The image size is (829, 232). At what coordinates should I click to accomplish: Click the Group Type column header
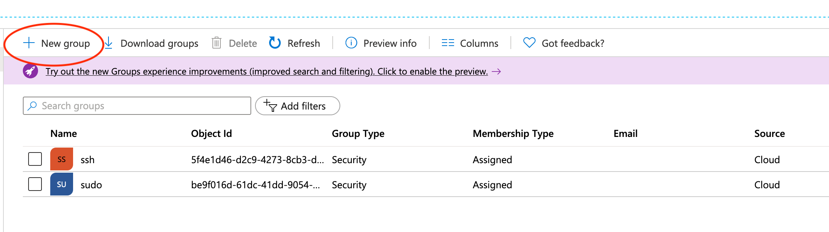[x=358, y=133]
